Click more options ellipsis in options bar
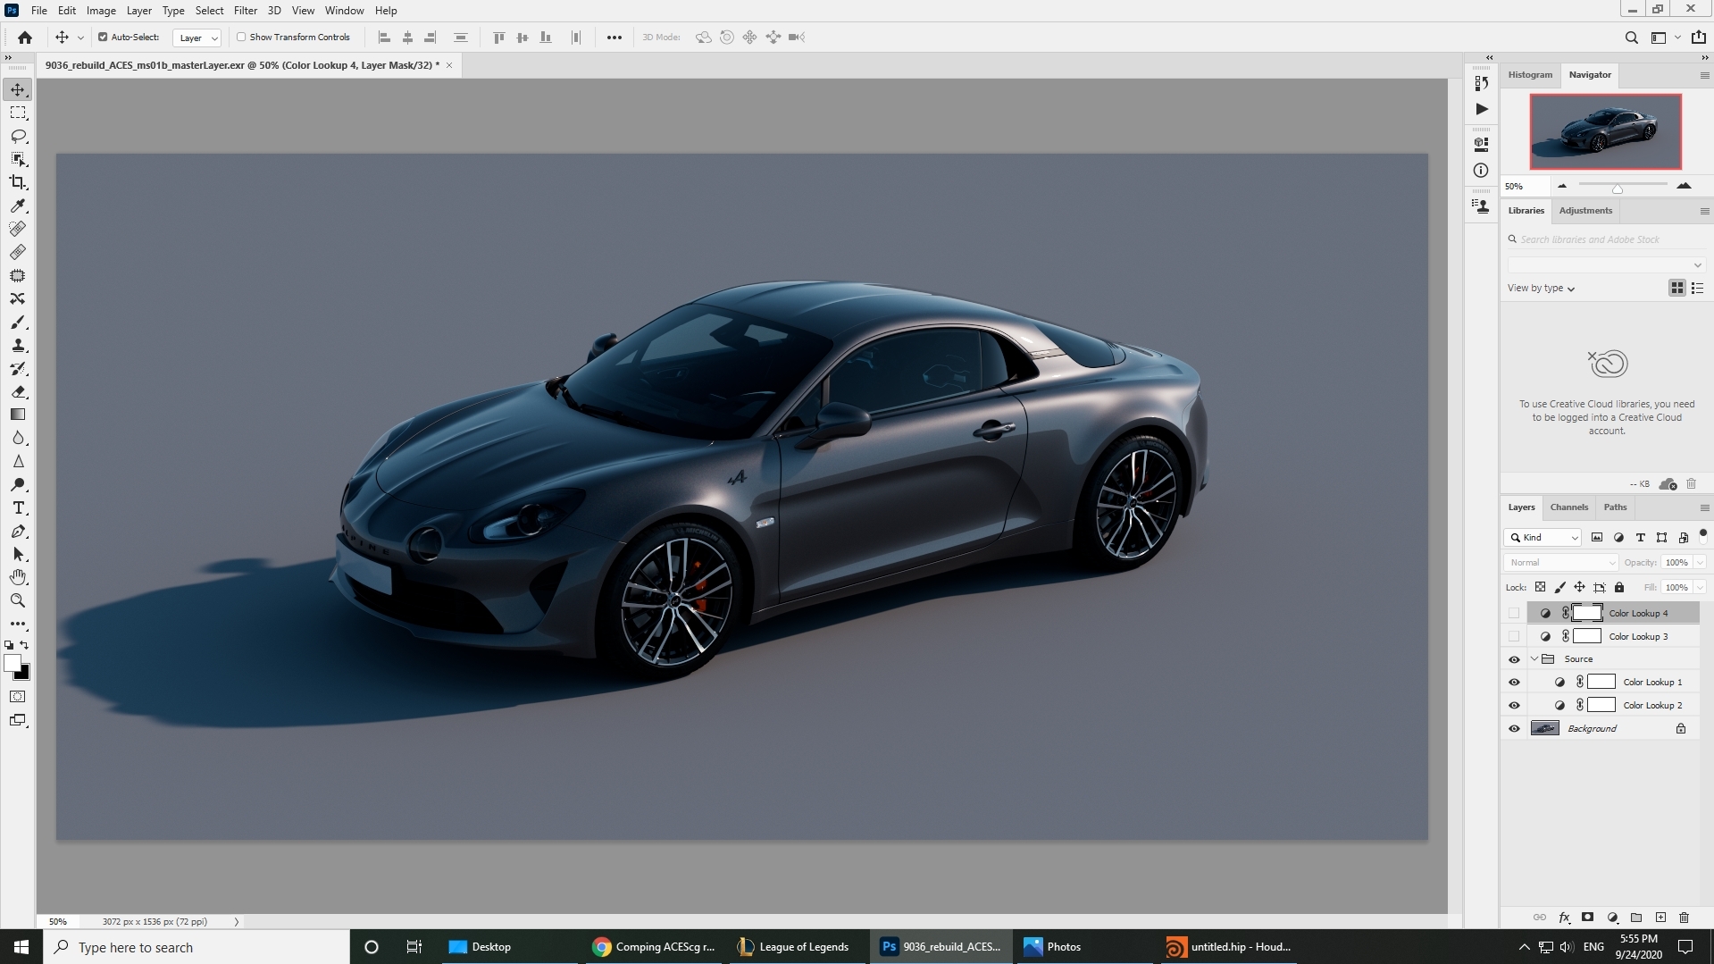This screenshot has height=964, width=1714. pos(614,38)
